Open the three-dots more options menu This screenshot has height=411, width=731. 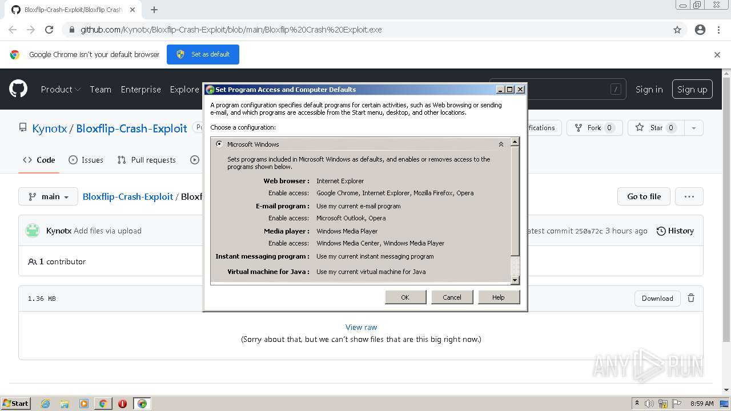[689, 196]
